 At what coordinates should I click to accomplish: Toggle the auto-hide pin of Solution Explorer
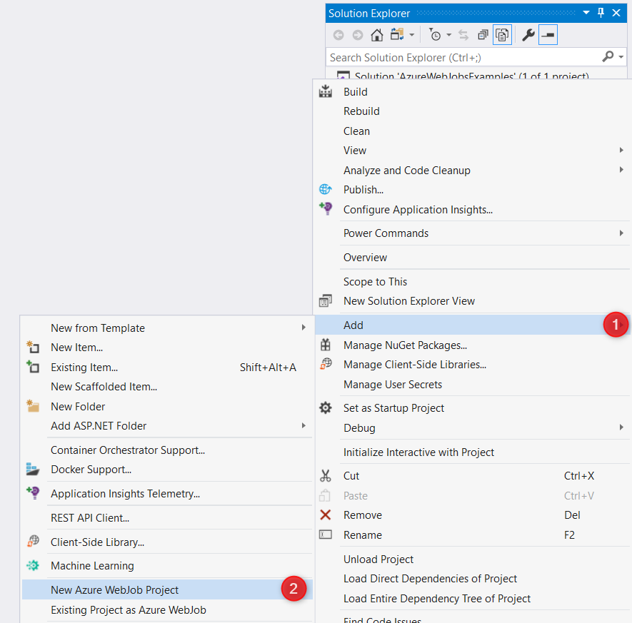pos(601,13)
